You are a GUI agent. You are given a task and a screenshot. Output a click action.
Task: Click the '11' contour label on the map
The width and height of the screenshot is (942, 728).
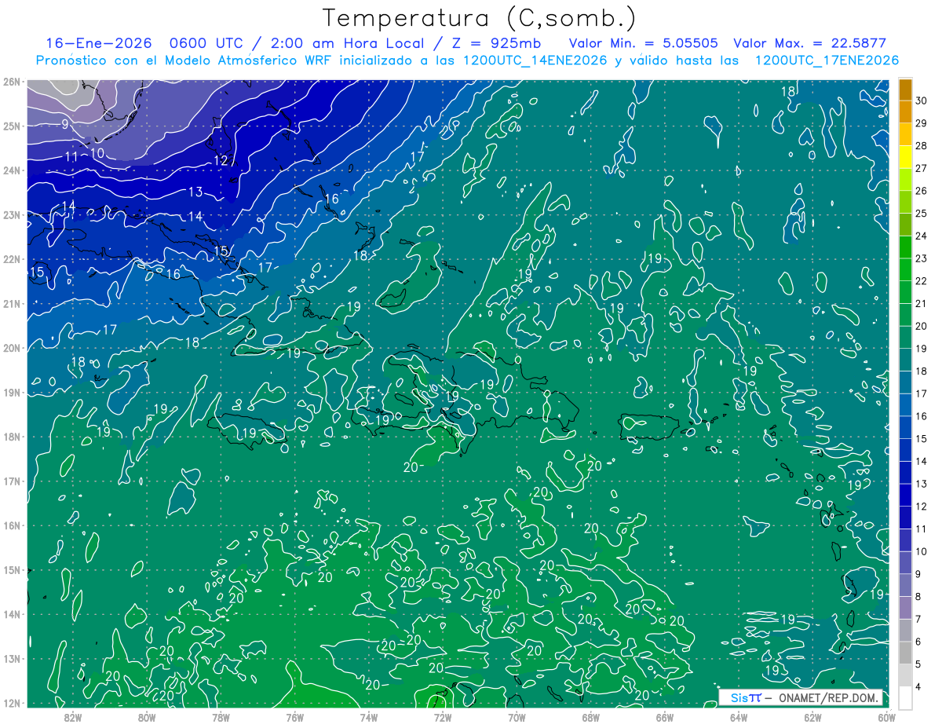(x=71, y=157)
